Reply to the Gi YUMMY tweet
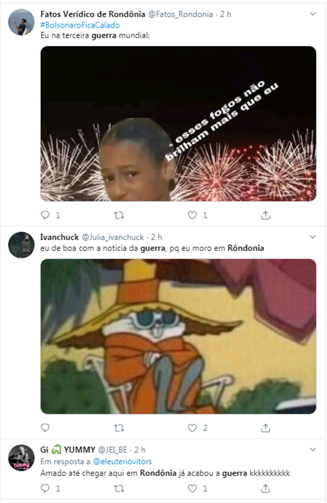This screenshot has height=503, width=327. tap(45, 488)
